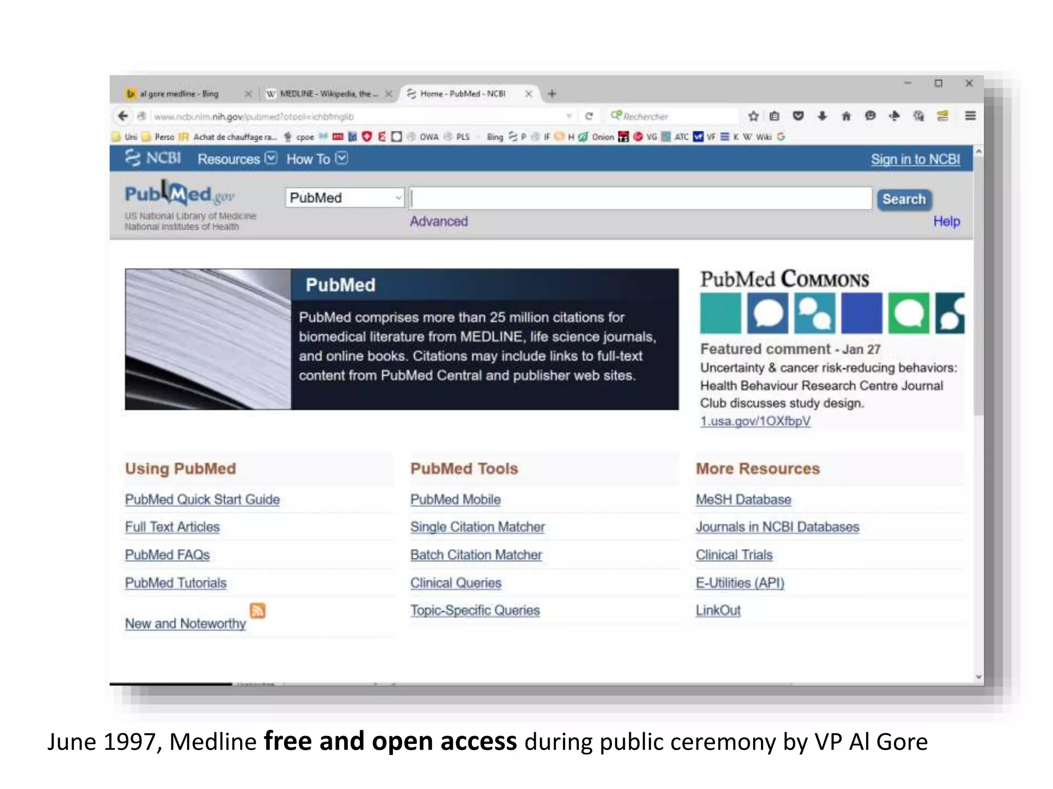Switch to al gore medline Bing tab
The image size is (1053, 789).
click(180, 93)
